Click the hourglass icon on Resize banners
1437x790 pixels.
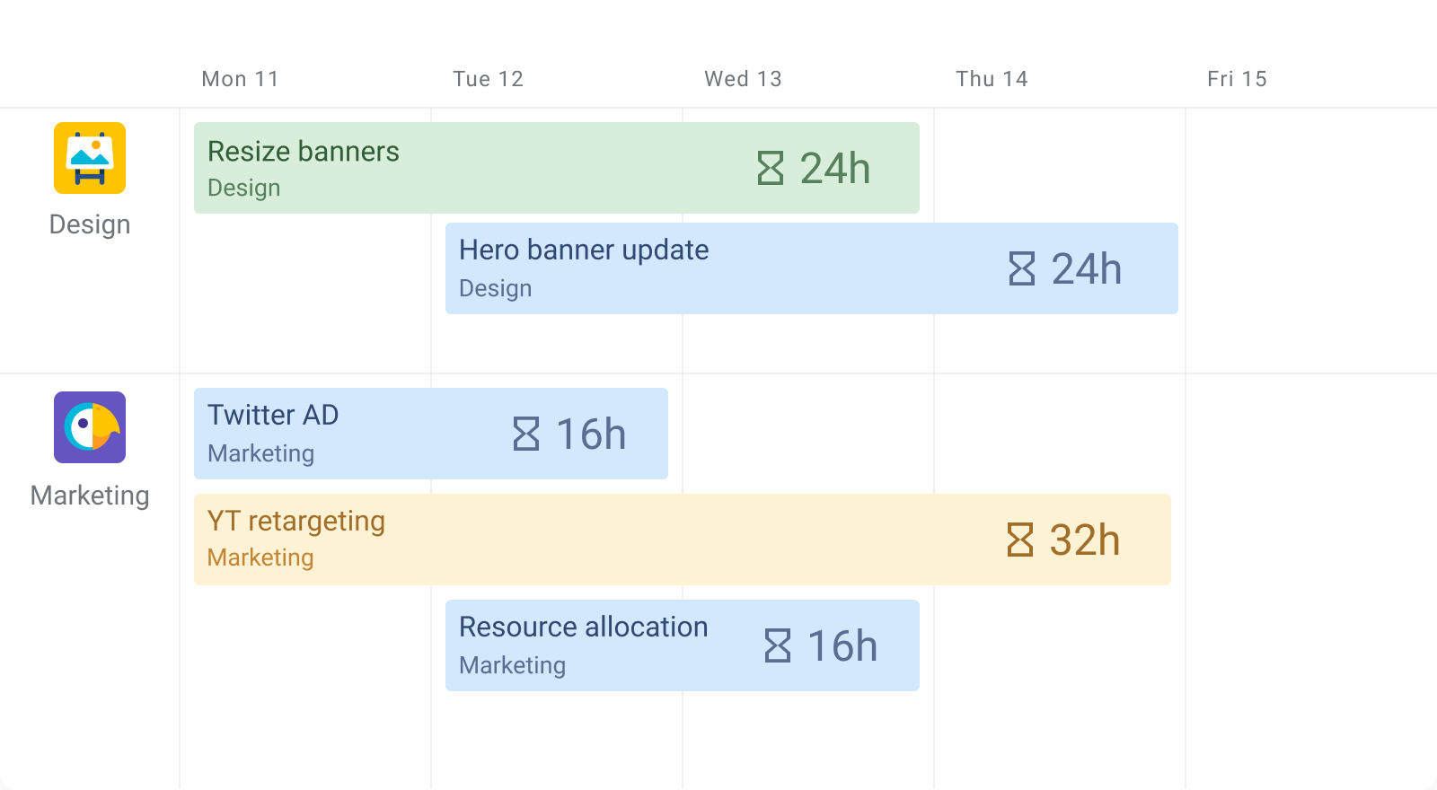771,167
